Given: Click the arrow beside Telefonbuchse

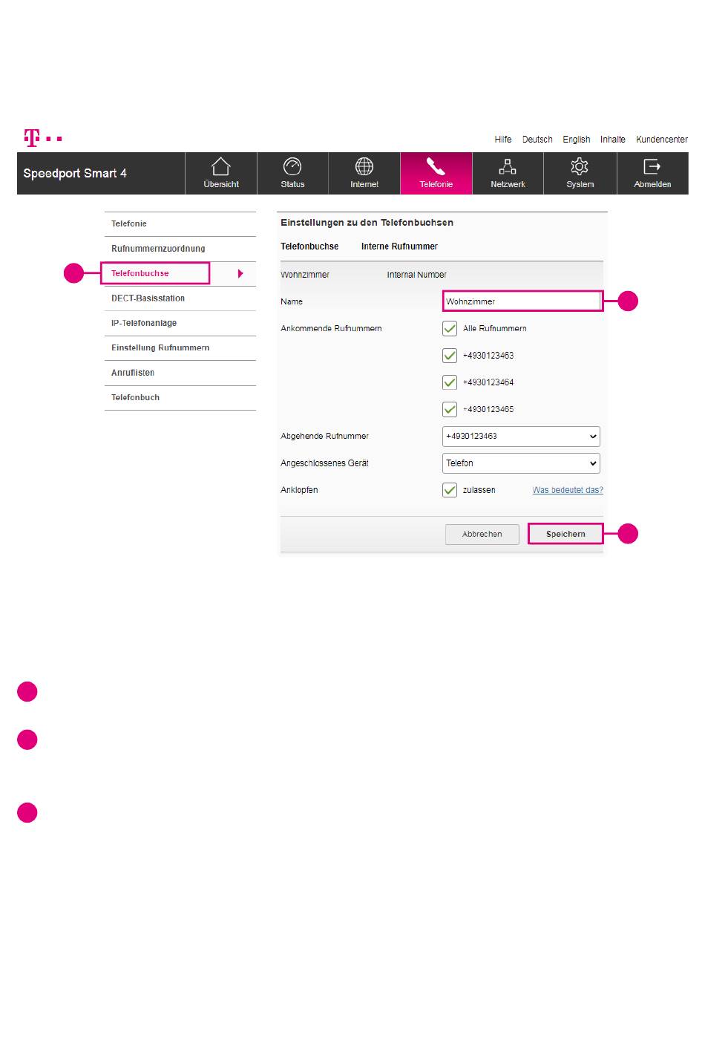Looking at the screenshot, I should pos(240,274).
